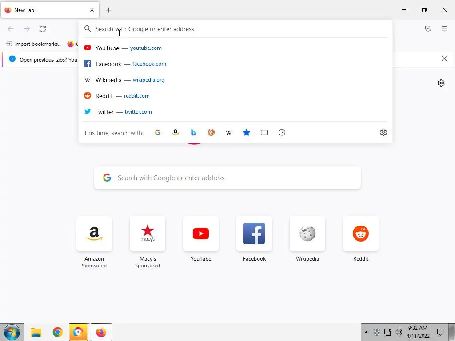455x341 pixels.
Task: Show hidden system tray icons
Action: tap(366, 332)
